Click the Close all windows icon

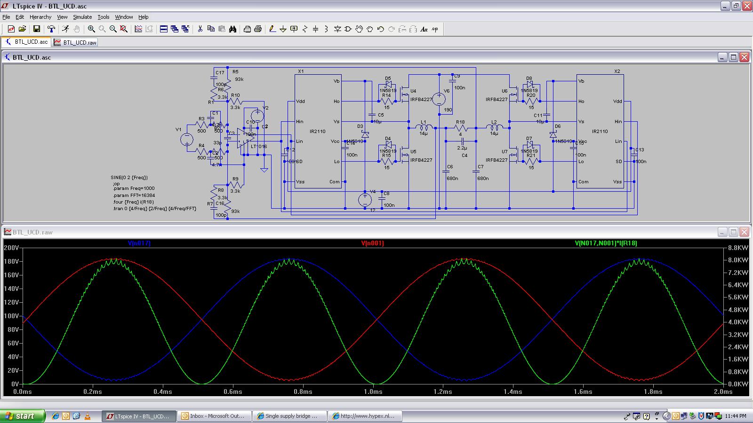coord(185,29)
